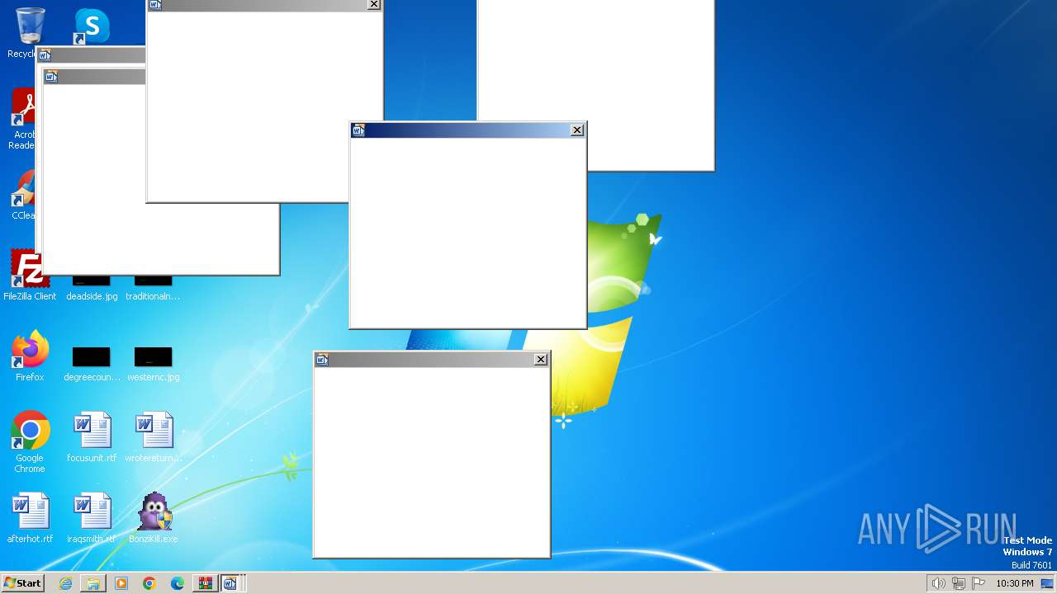Launch the Skype desktop shortcut

[x=91, y=26]
